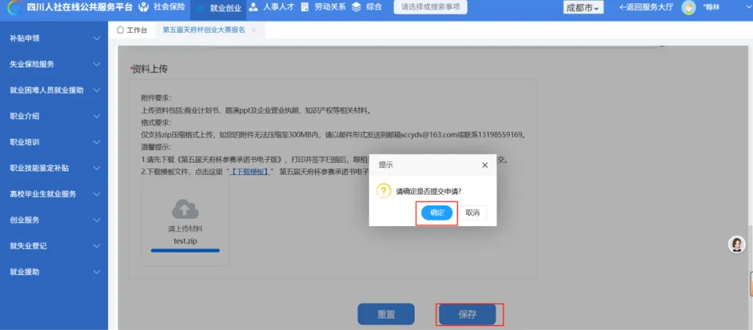The height and width of the screenshot is (330, 753).
Task: Click the test.zip upload progress bar
Action: [185, 250]
